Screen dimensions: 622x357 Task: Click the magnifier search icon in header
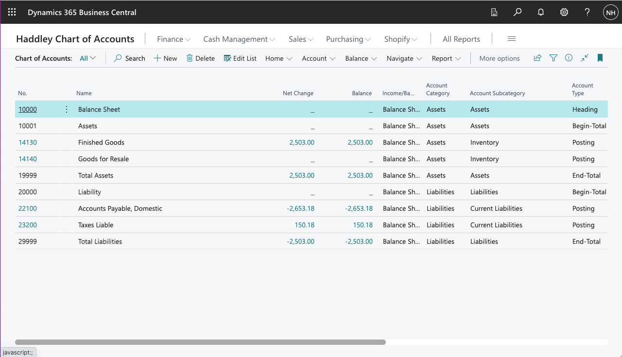518,12
